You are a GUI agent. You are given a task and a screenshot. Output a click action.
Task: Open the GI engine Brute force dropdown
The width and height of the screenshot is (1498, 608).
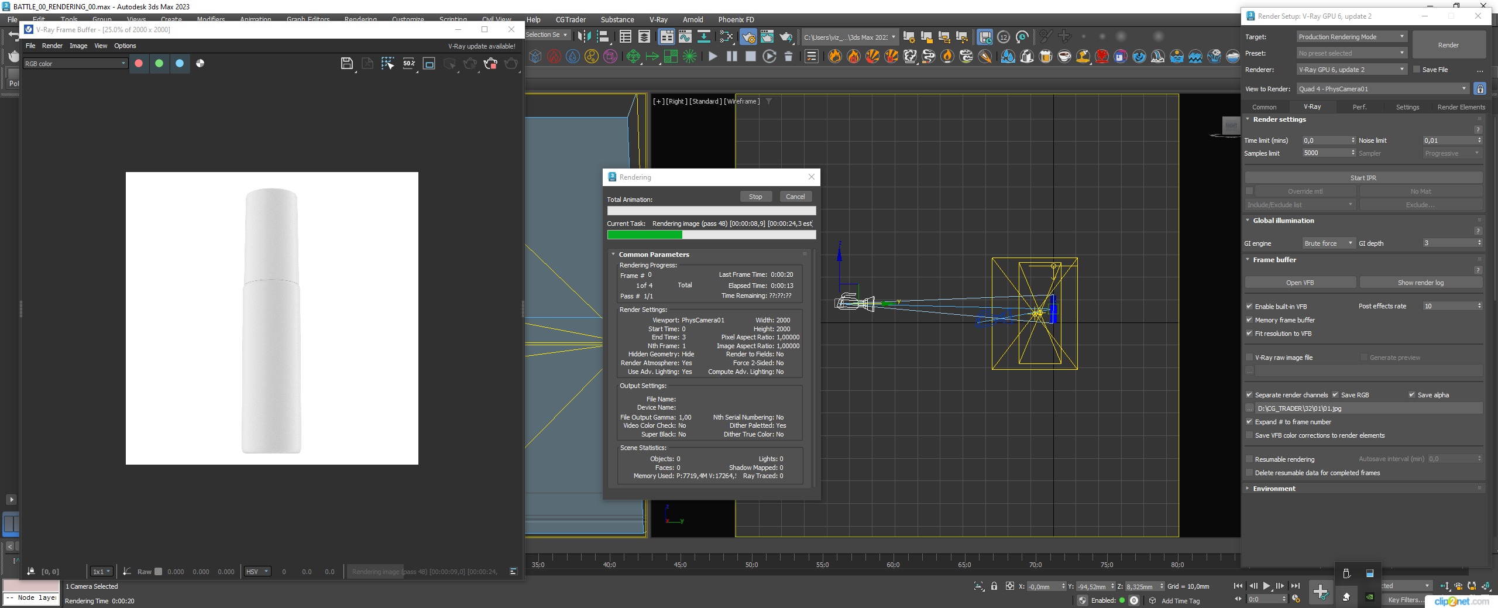(x=1328, y=243)
